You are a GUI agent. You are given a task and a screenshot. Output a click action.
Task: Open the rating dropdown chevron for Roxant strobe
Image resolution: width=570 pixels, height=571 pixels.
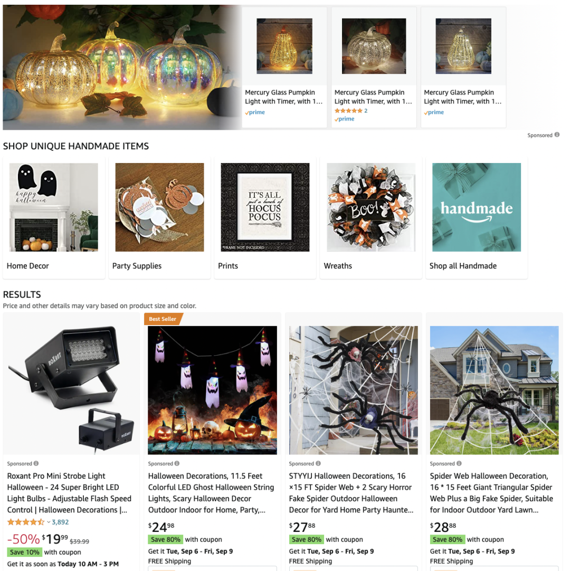[x=49, y=522]
